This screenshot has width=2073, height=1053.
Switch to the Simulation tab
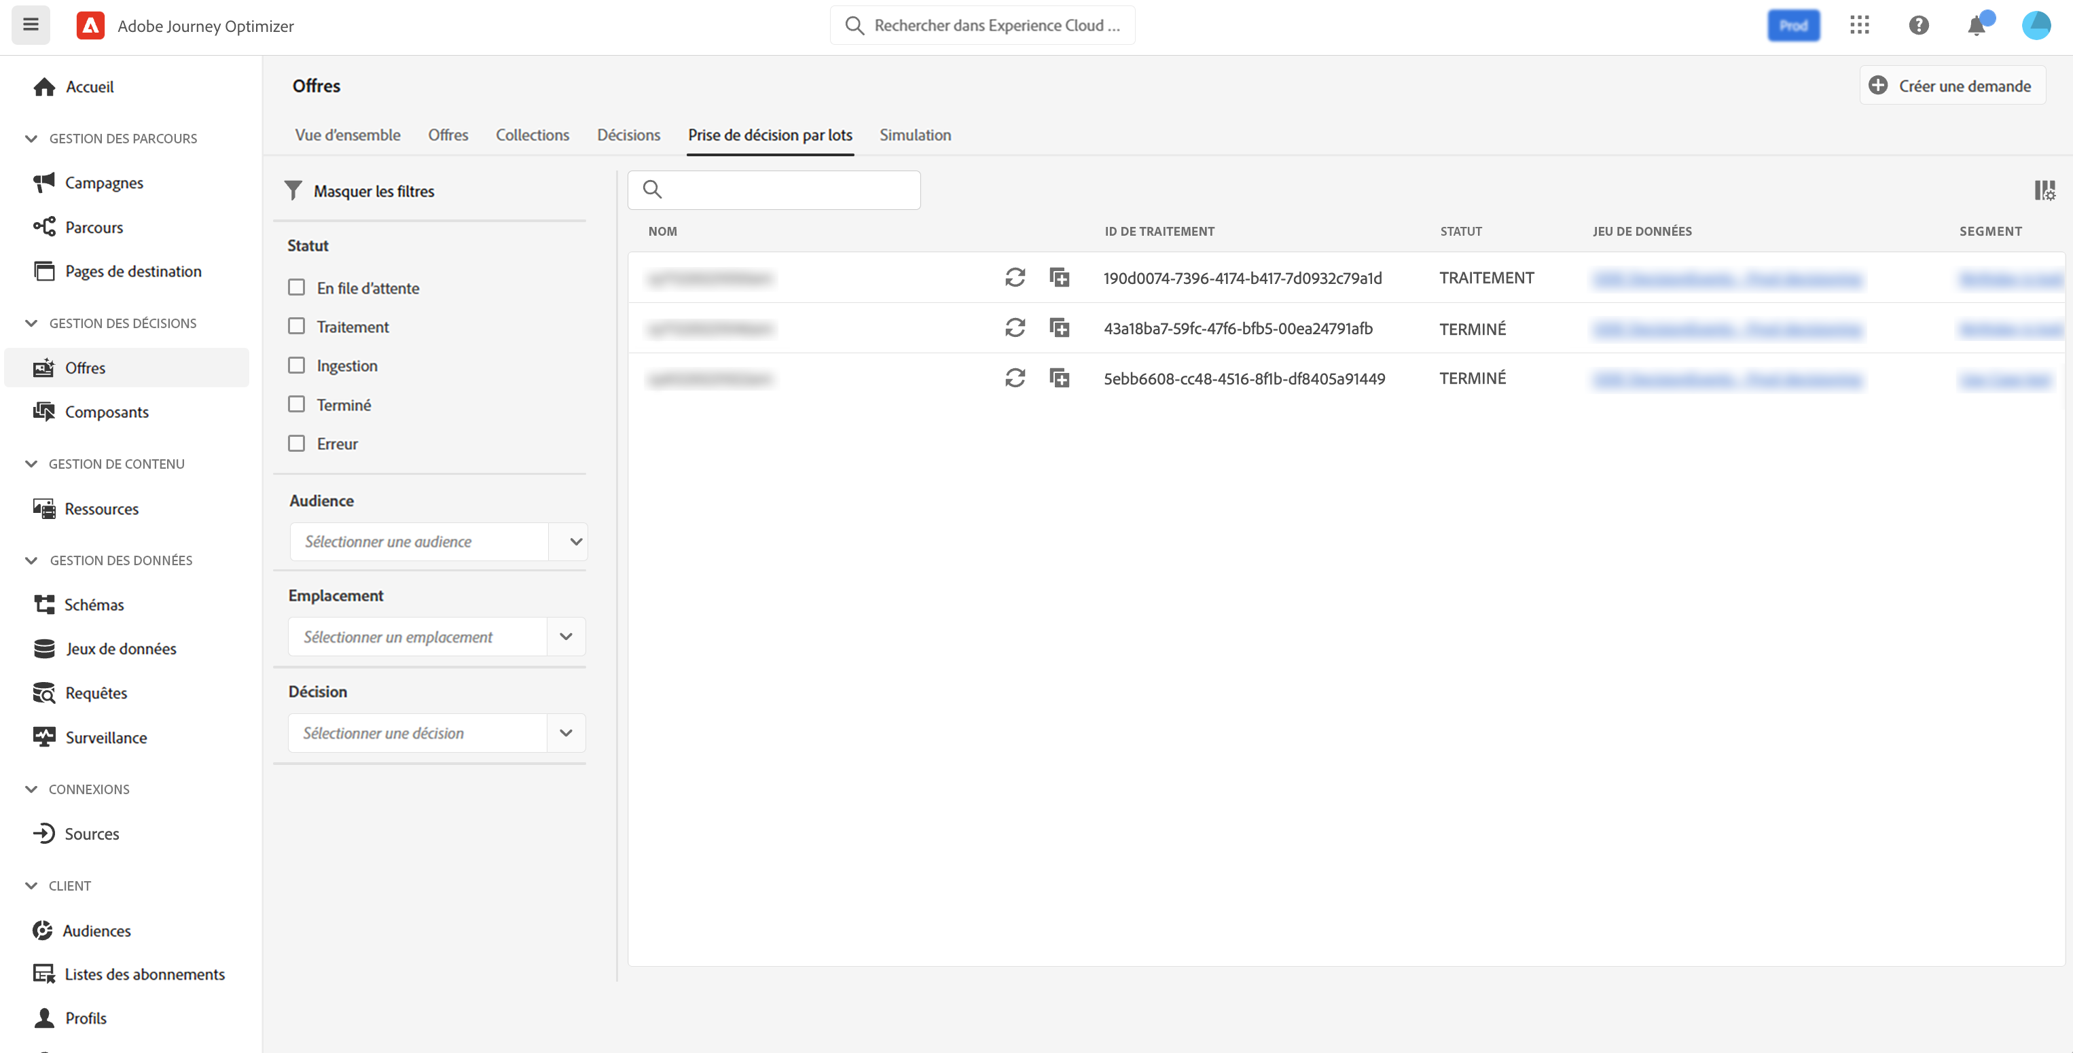point(915,135)
